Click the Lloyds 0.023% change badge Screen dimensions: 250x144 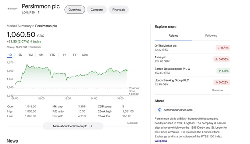pyautogui.click(x=222, y=82)
